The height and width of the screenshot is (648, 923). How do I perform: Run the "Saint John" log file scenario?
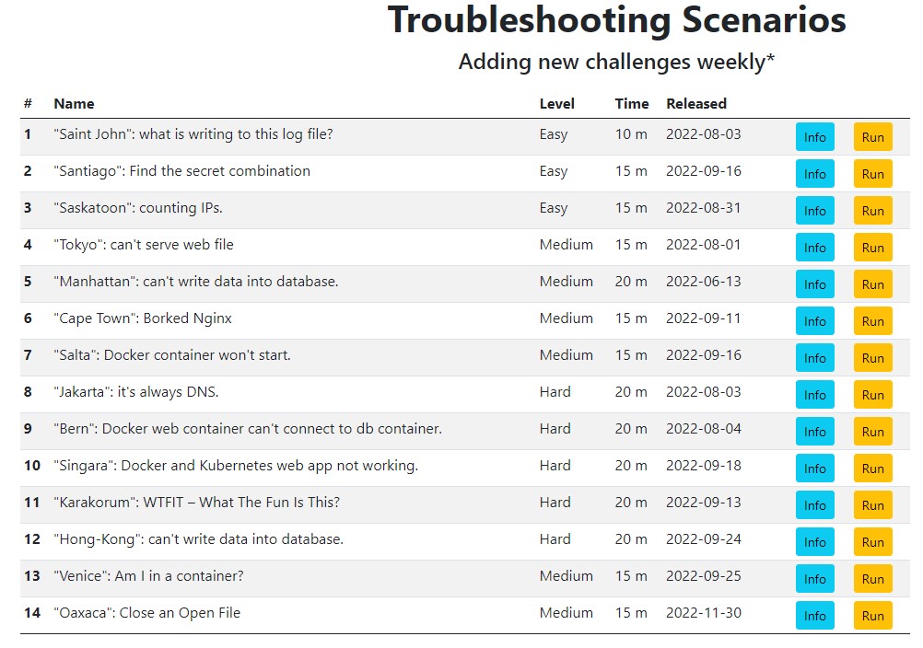tap(872, 137)
